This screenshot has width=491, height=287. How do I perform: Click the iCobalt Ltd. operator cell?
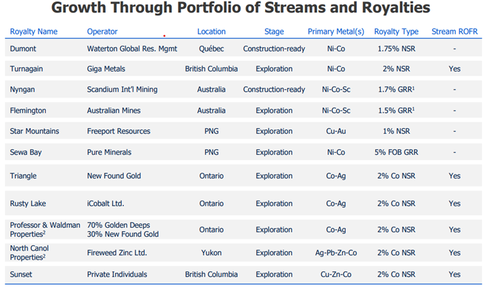click(x=105, y=204)
